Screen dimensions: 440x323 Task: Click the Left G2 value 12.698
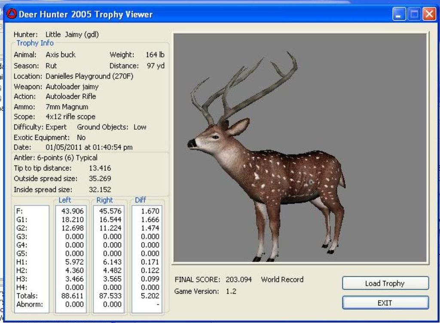click(72, 228)
